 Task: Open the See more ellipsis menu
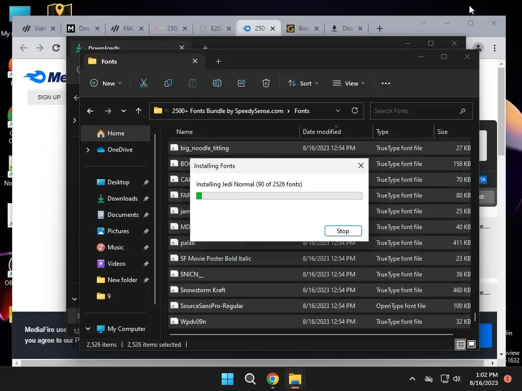(386, 83)
